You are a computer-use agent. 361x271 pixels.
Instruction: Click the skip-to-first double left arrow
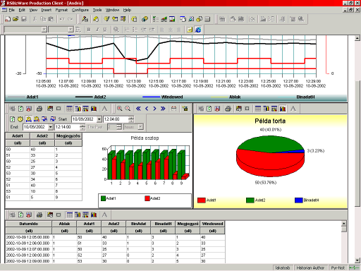[x=138, y=109]
